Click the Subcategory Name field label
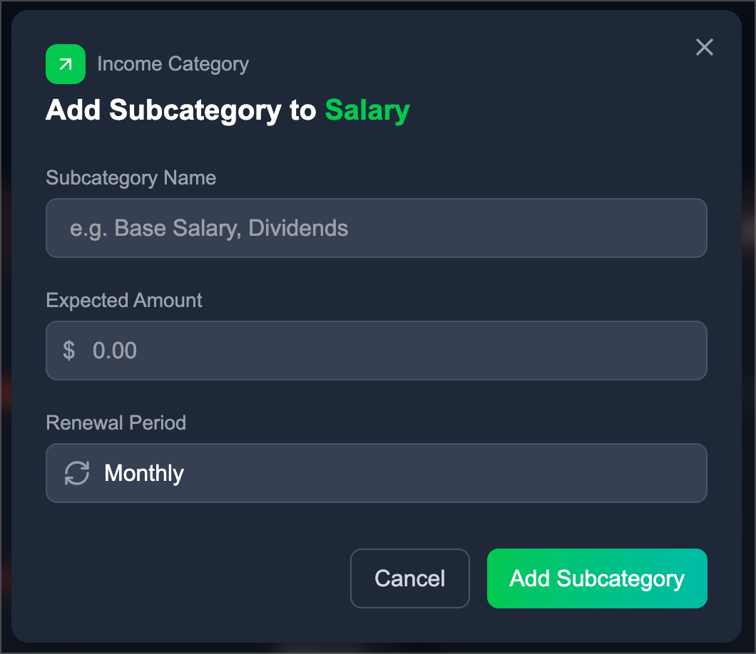This screenshot has height=654, width=756. click(131, 177)
